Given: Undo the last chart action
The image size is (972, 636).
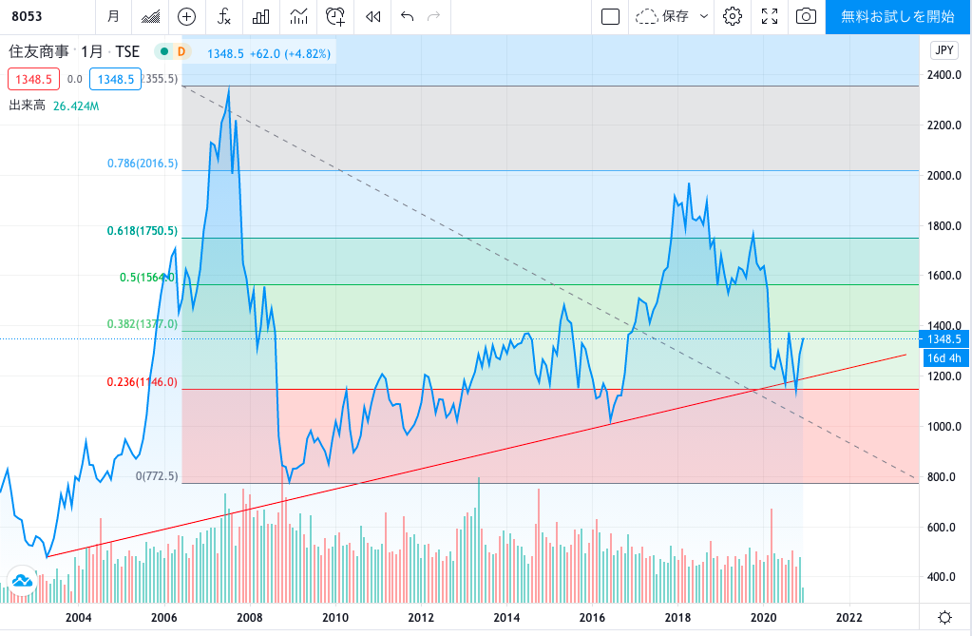Looking at the screenshot, I should 408,17.
